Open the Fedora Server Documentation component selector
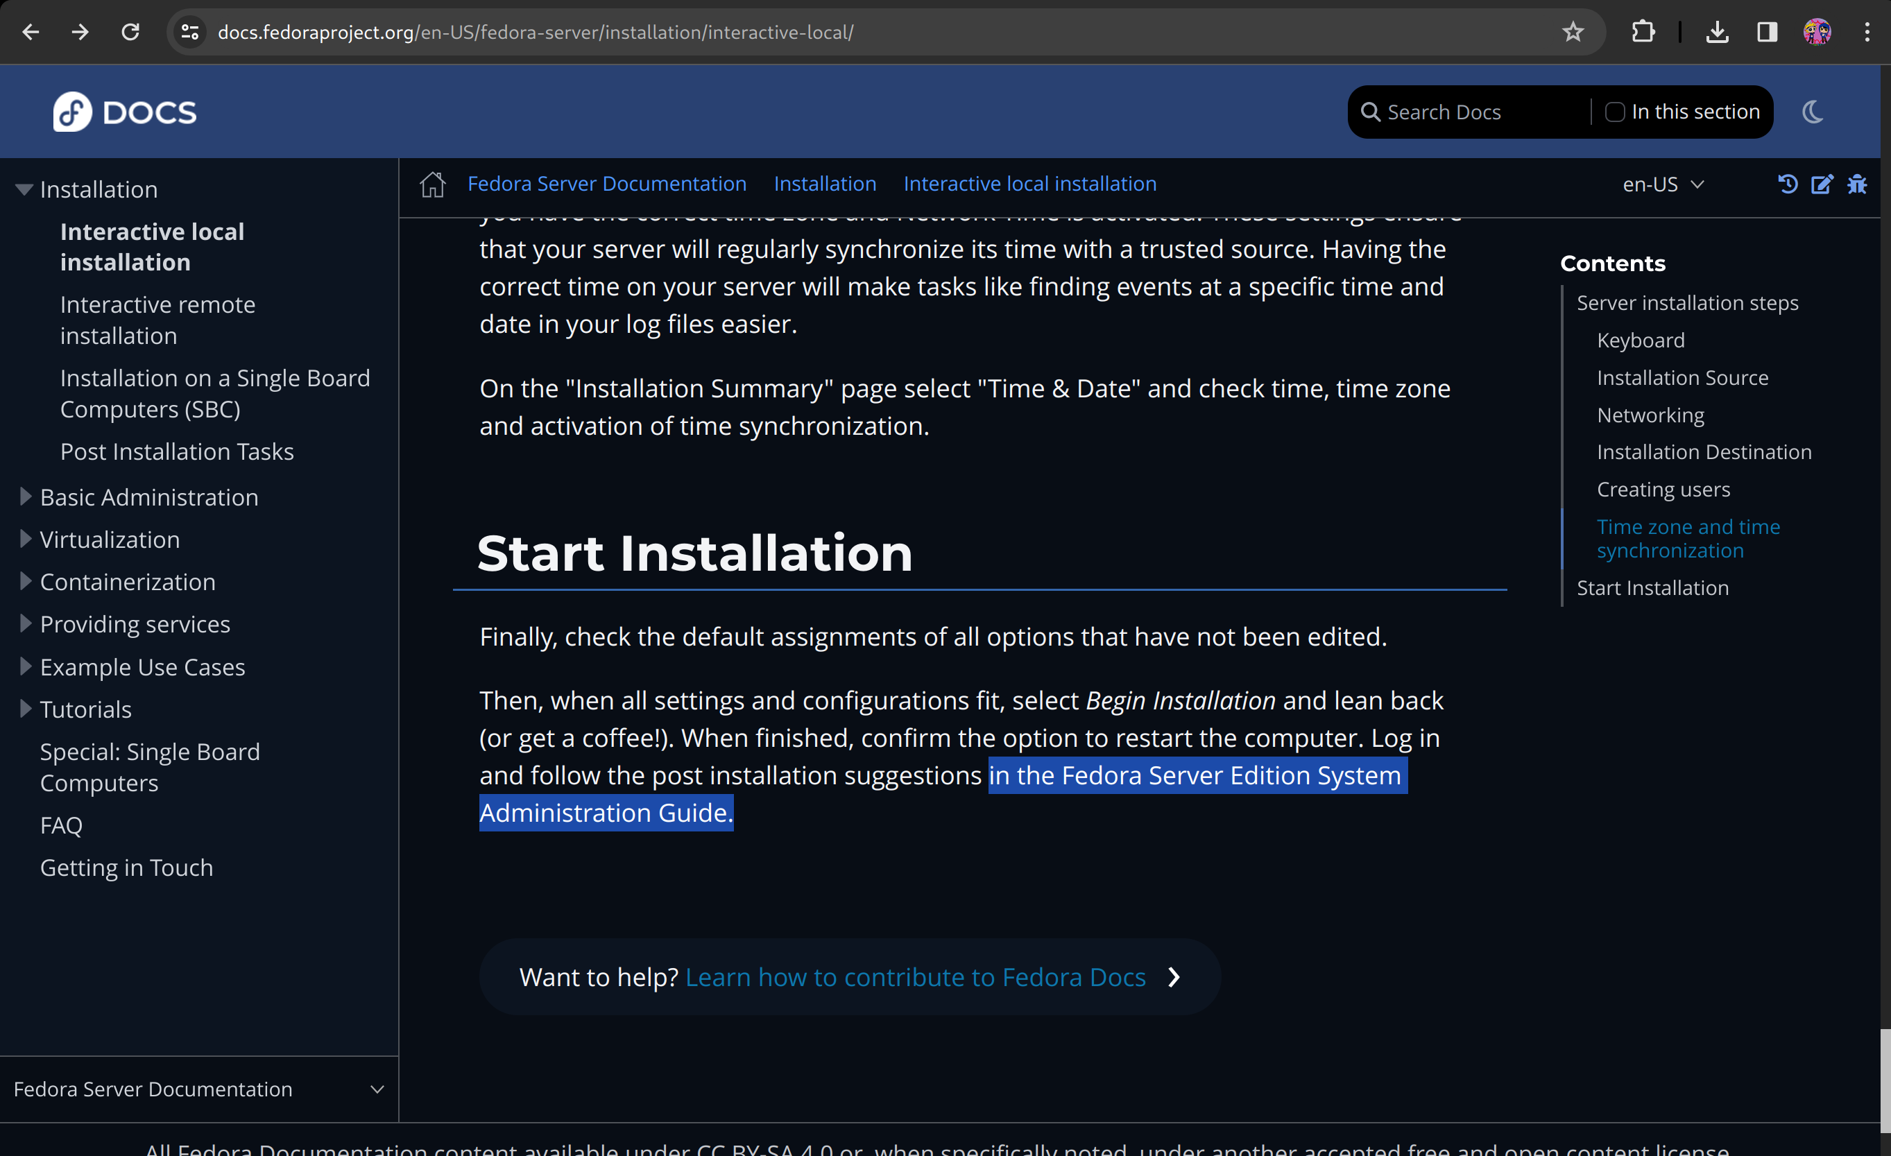Screen dimensions: 1891x1156 199,1089
